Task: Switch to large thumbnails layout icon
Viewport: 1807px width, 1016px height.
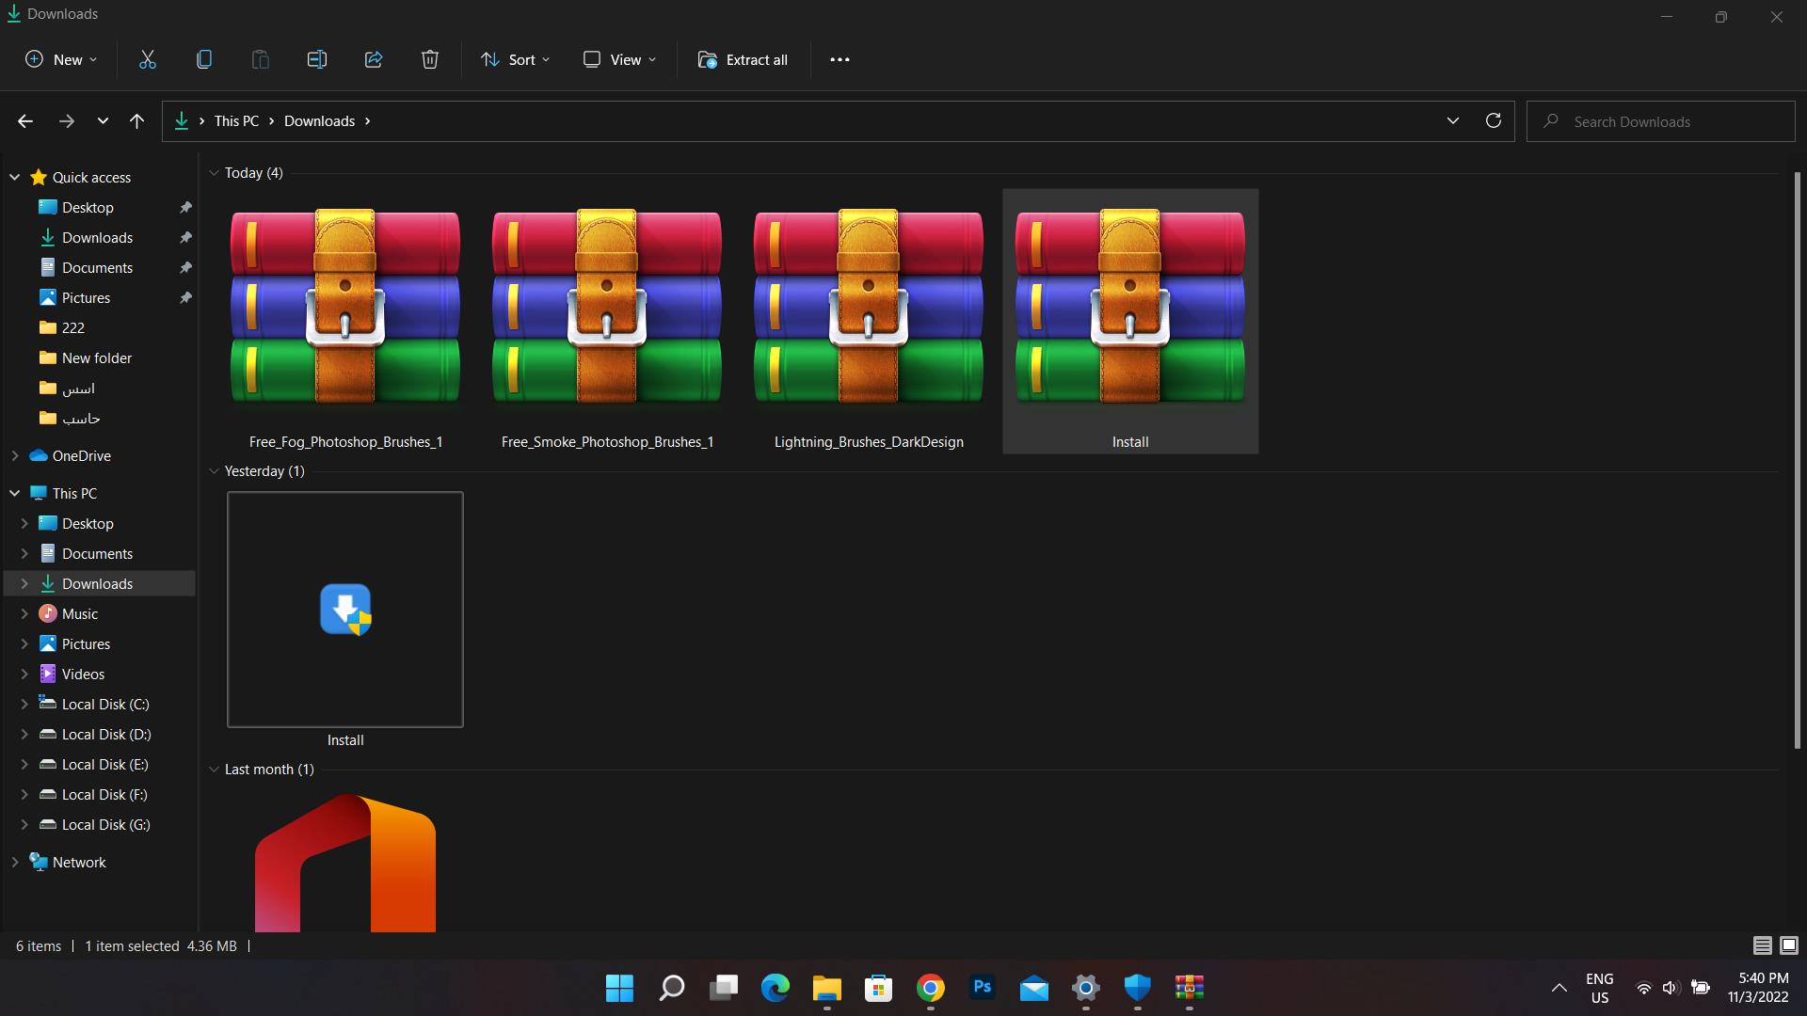Action: tap(1788, 945)
